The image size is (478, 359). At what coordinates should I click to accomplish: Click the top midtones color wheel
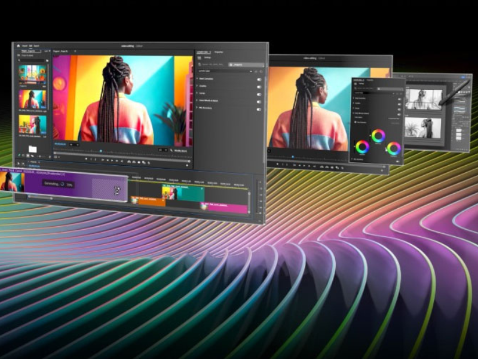coord(378,136)
